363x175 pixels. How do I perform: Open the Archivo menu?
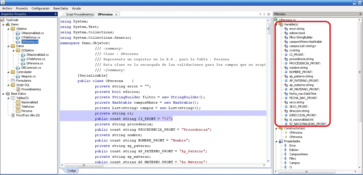point(7,8)
